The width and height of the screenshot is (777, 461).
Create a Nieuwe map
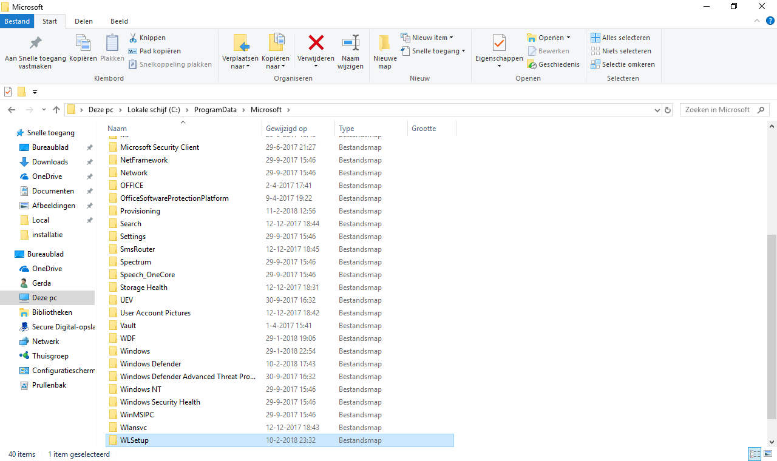tap(385, 52)
